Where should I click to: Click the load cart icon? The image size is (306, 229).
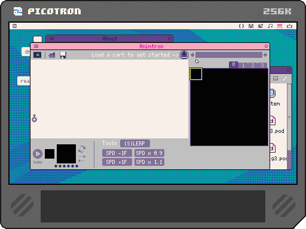[x=184, y=55]
